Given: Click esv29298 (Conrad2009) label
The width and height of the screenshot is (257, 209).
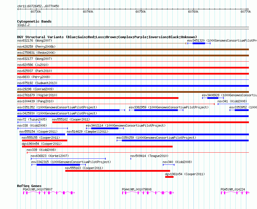Looking at the screenshot, I should [x=36, y=89].
